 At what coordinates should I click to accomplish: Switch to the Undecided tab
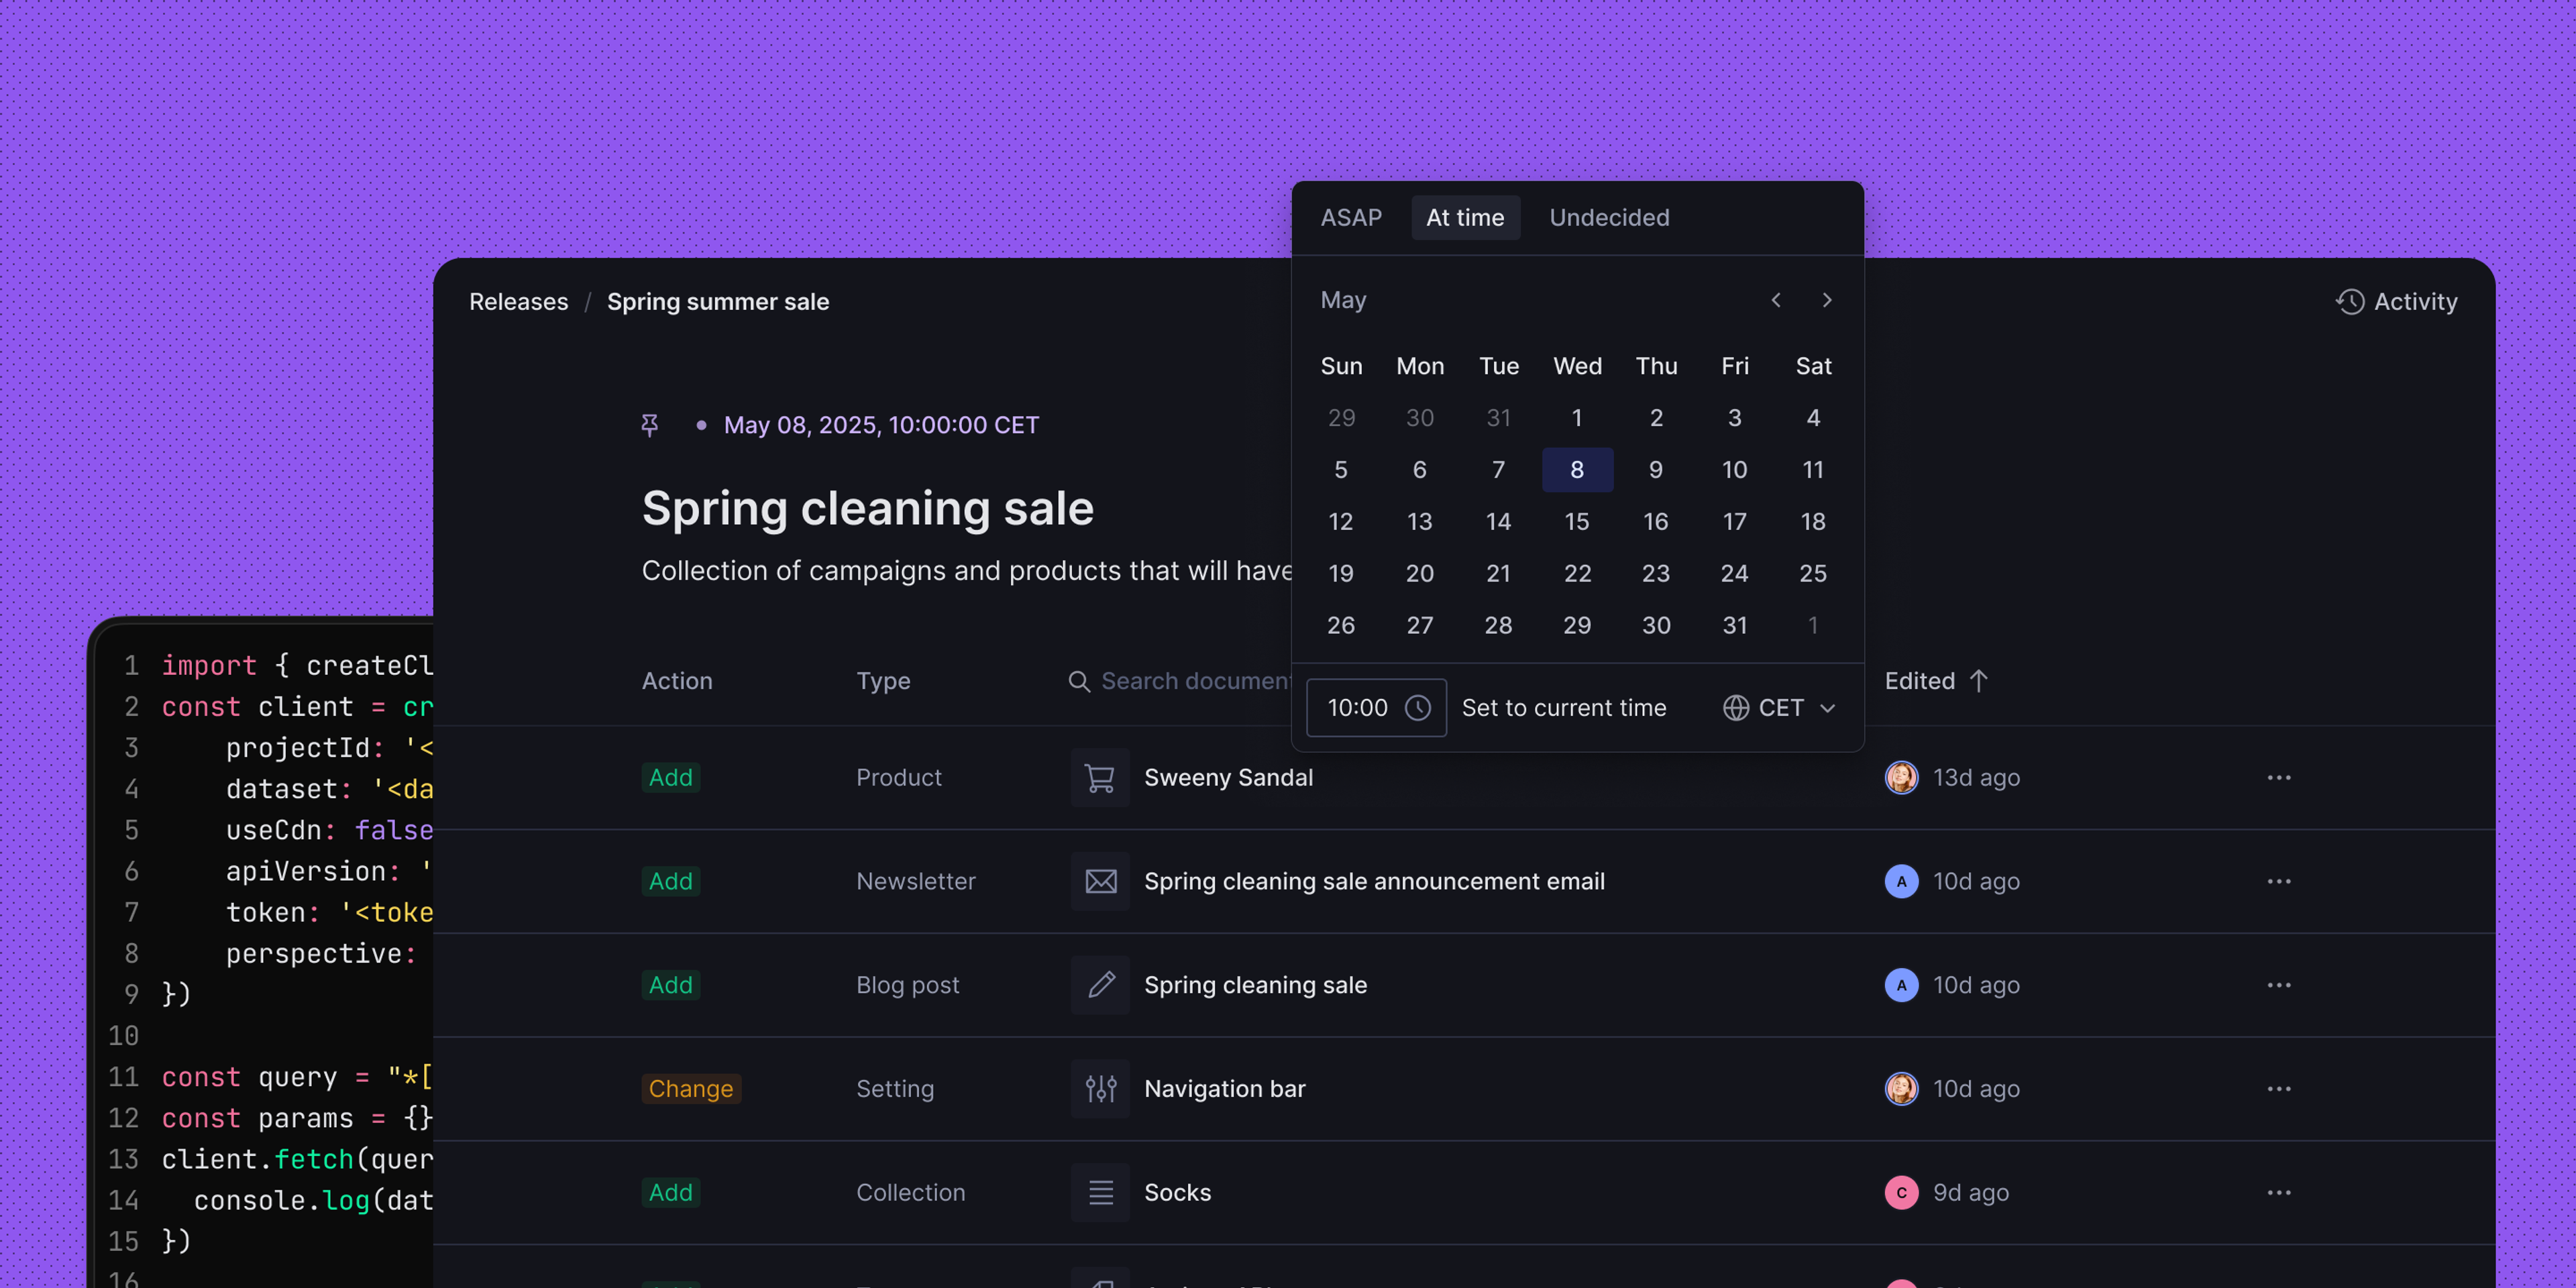click(x=1609, y=217)
